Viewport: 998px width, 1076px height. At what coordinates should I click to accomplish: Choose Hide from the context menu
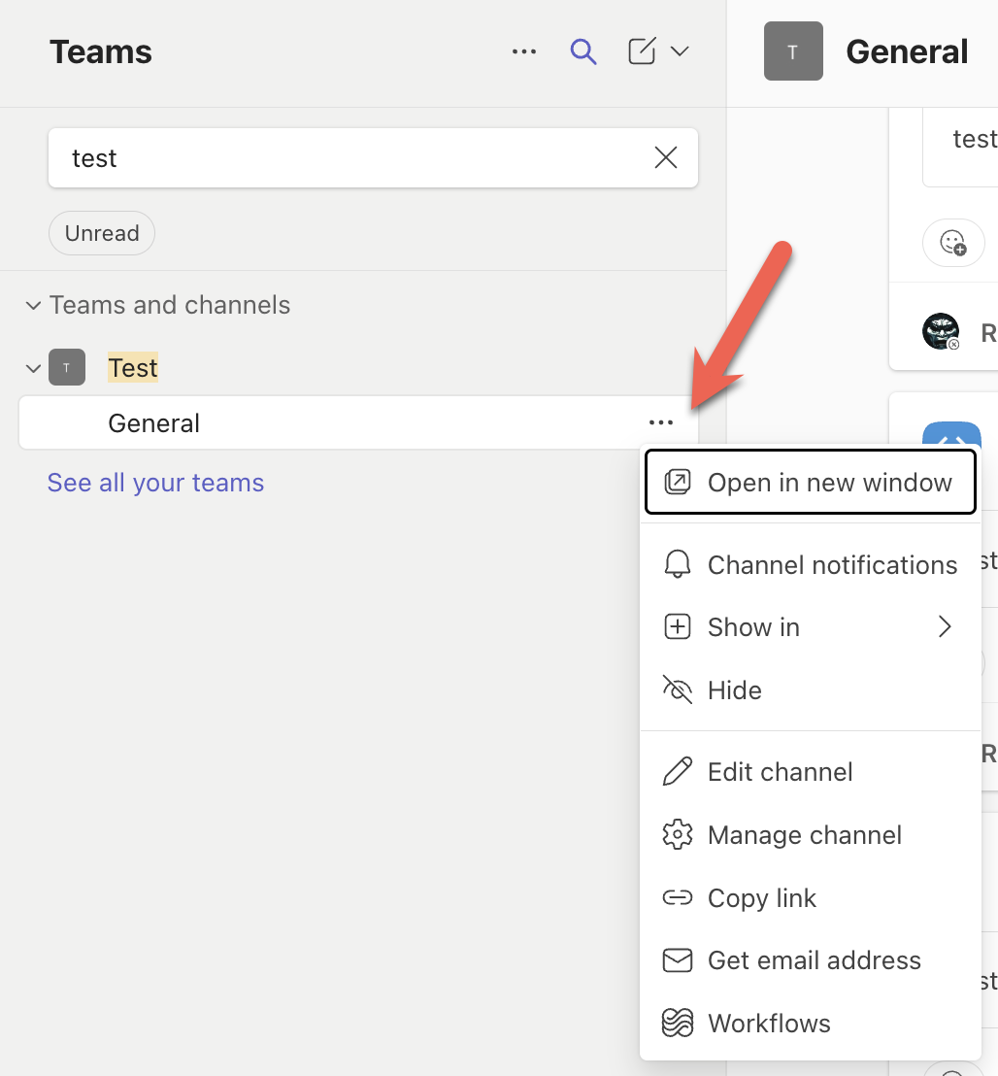coord(810,689)
